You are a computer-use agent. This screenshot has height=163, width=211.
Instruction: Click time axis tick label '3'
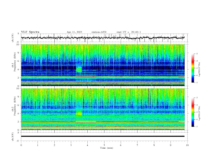click(71, 145)
